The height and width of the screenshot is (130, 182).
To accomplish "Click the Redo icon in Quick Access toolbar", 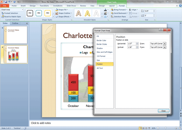I will point(14,2).
